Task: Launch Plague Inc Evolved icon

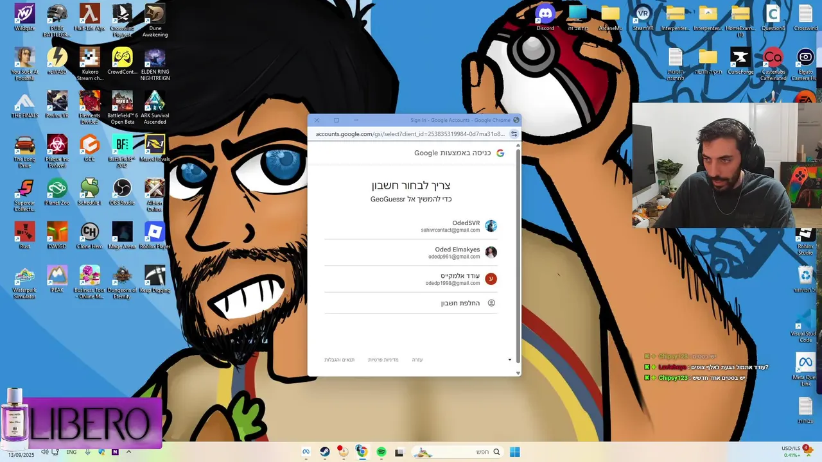Action: coord(57,151)
